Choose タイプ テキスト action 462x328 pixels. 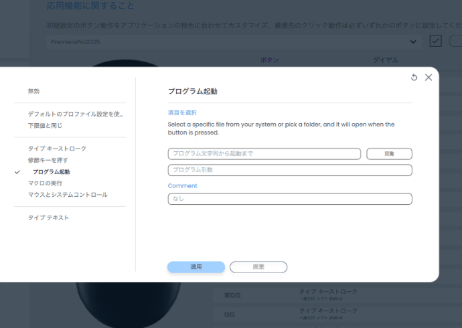pyautogui.click(x=48, y=218)
